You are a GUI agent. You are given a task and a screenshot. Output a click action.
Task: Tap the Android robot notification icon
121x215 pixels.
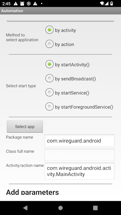point(22,4)
